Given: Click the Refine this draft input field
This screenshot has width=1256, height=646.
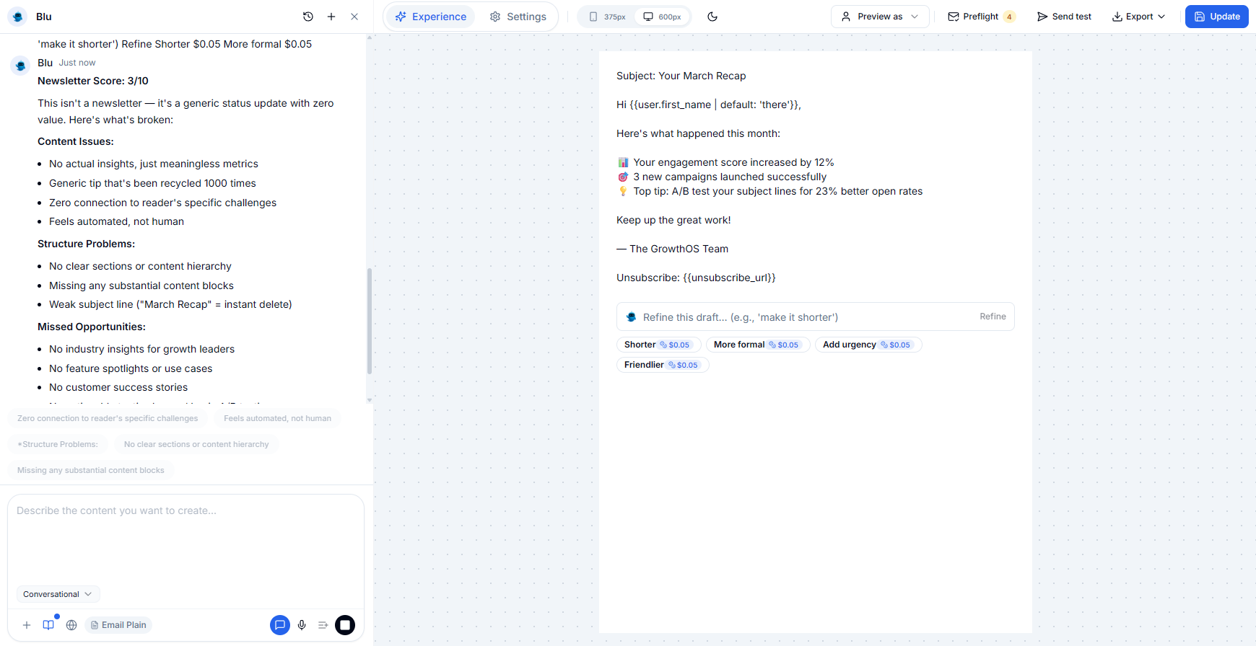Looking at the screenshot, I should click(801, 317).
